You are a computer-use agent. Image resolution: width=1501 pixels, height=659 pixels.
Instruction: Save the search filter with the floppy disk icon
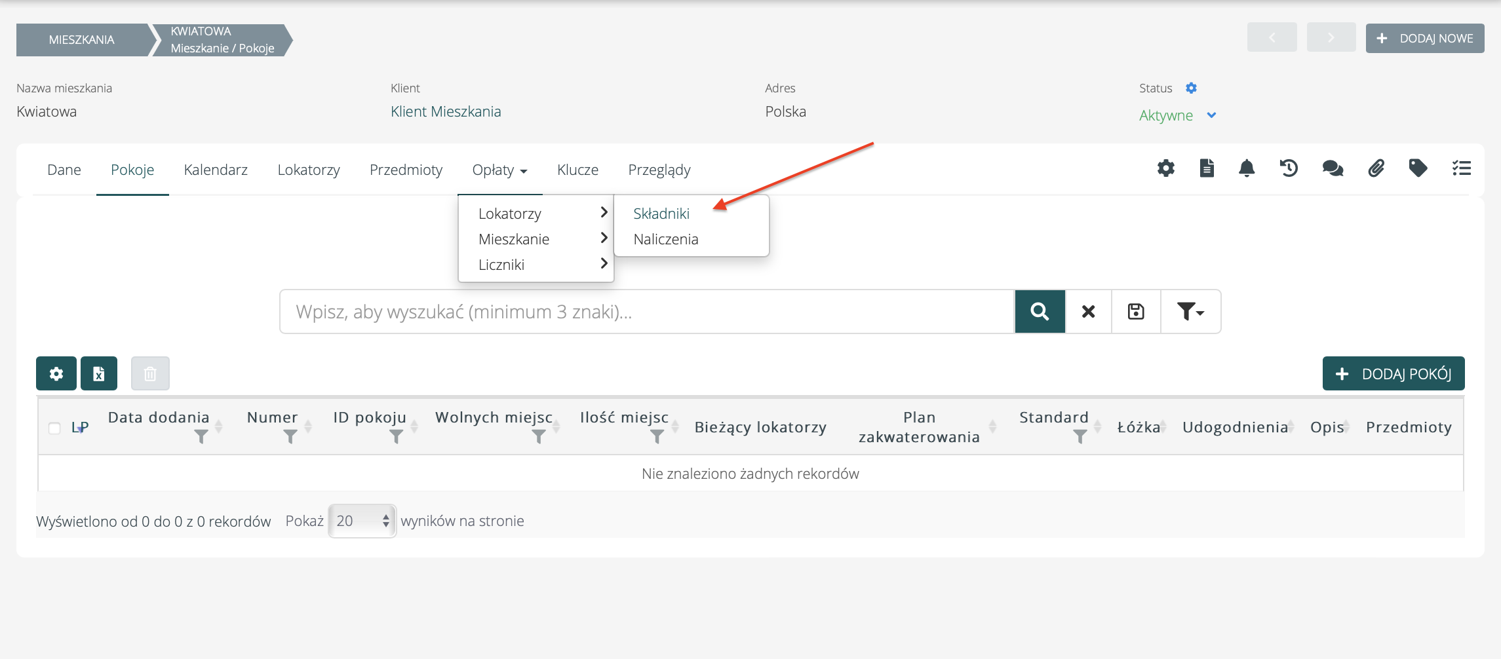[x=1136, y=312]
